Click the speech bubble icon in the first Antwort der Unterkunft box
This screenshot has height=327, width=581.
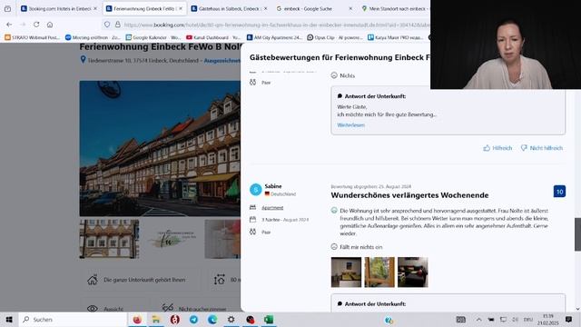click(x=340, y=96)
